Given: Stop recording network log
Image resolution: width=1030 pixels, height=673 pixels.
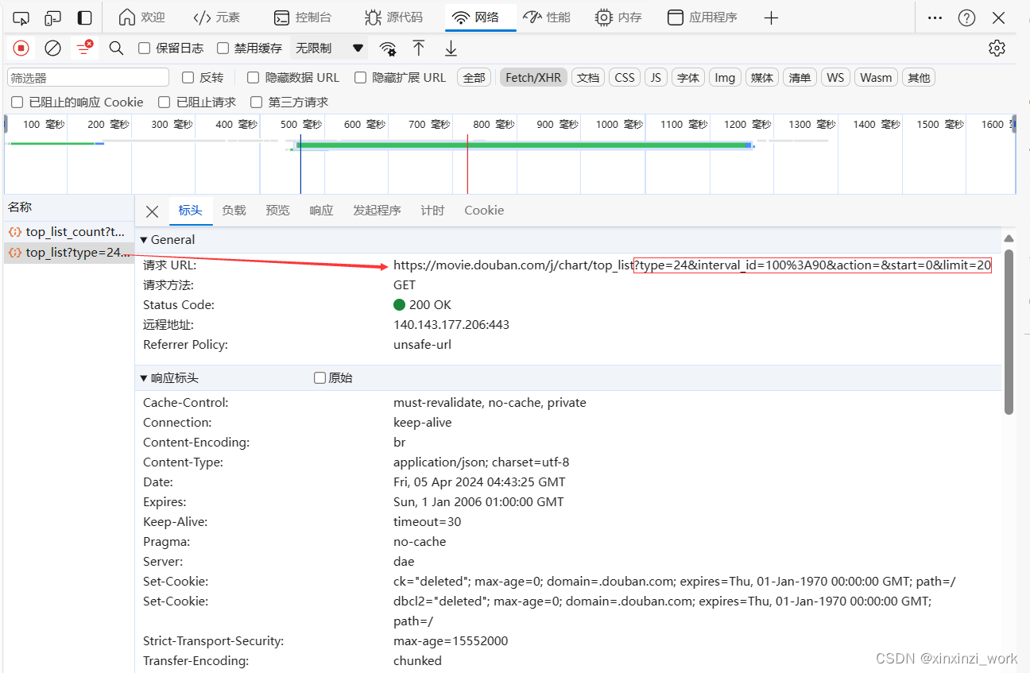Looking at the screenshot, I should coord(21,48).
